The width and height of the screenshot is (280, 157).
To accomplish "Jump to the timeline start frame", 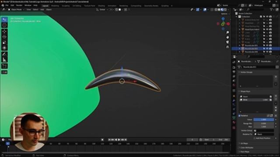I will click(109, 140).
